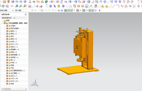Toggle the enable snap point icon

[x=65, y=10]
